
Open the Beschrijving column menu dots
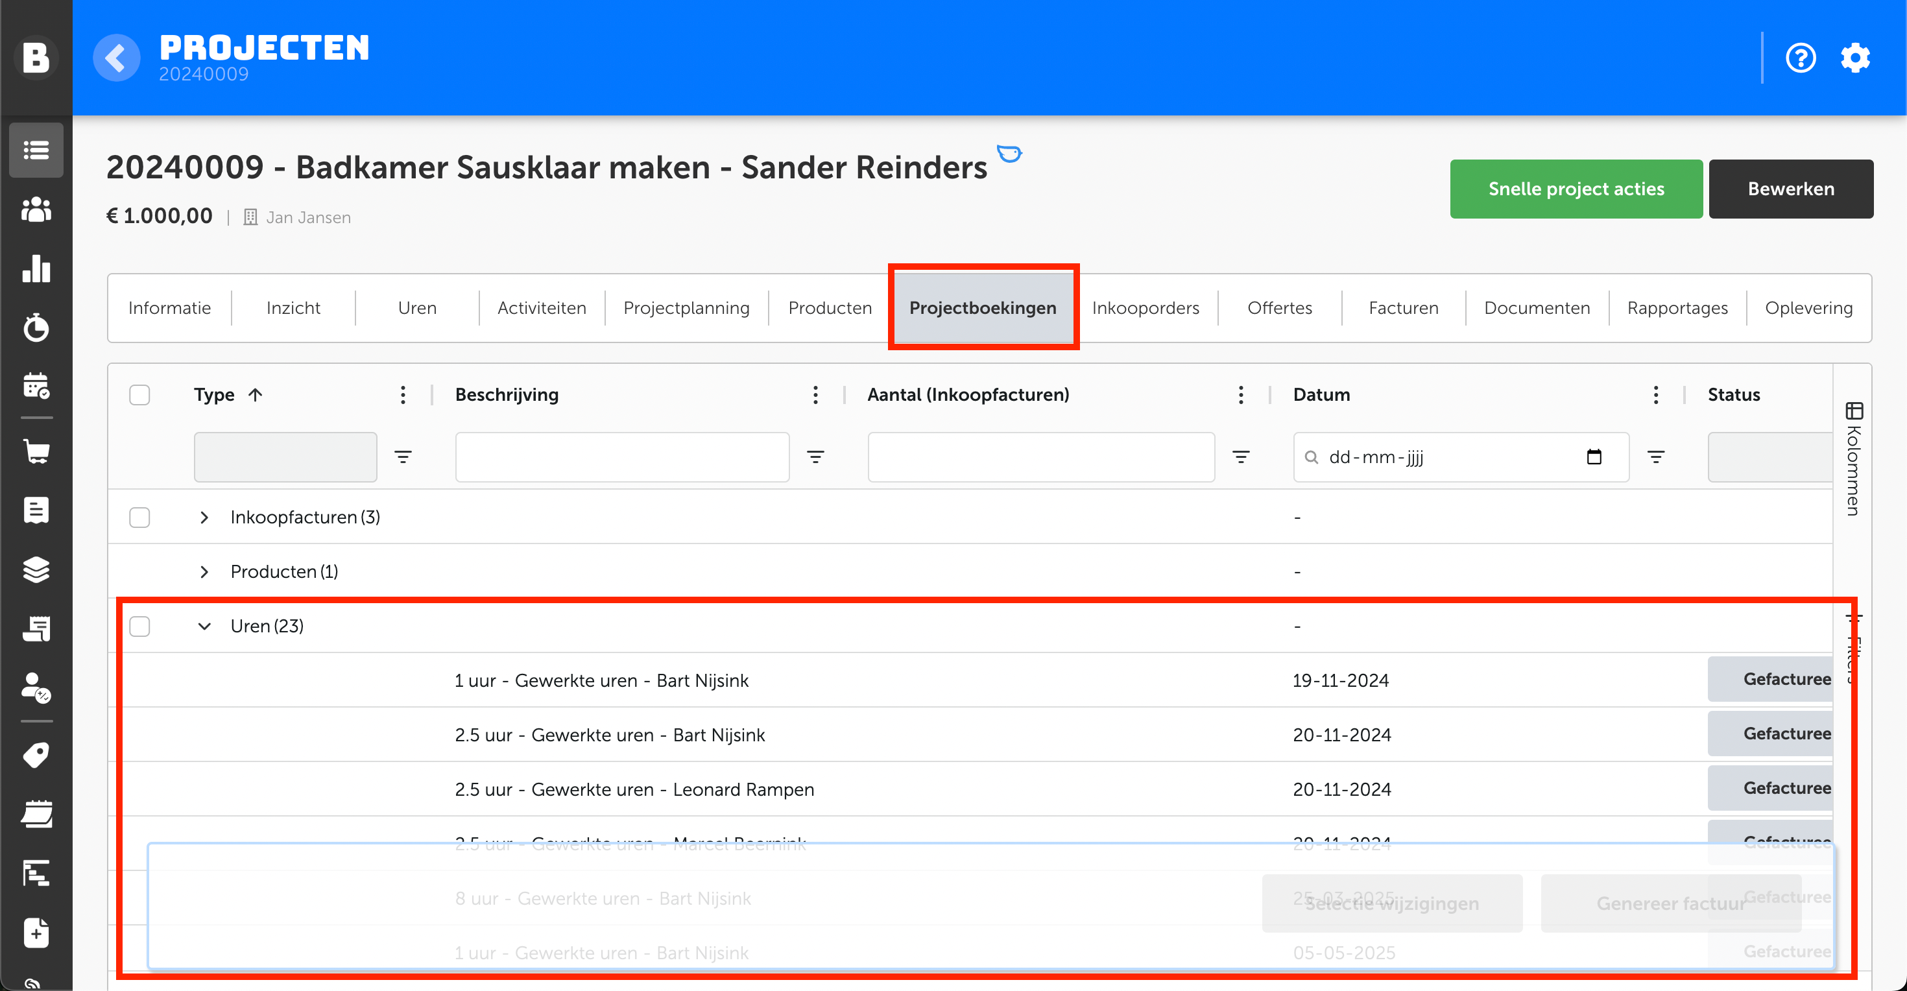[815, 394]
